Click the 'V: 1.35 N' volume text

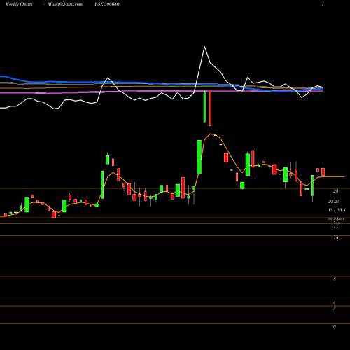click(x=337, y=210)
